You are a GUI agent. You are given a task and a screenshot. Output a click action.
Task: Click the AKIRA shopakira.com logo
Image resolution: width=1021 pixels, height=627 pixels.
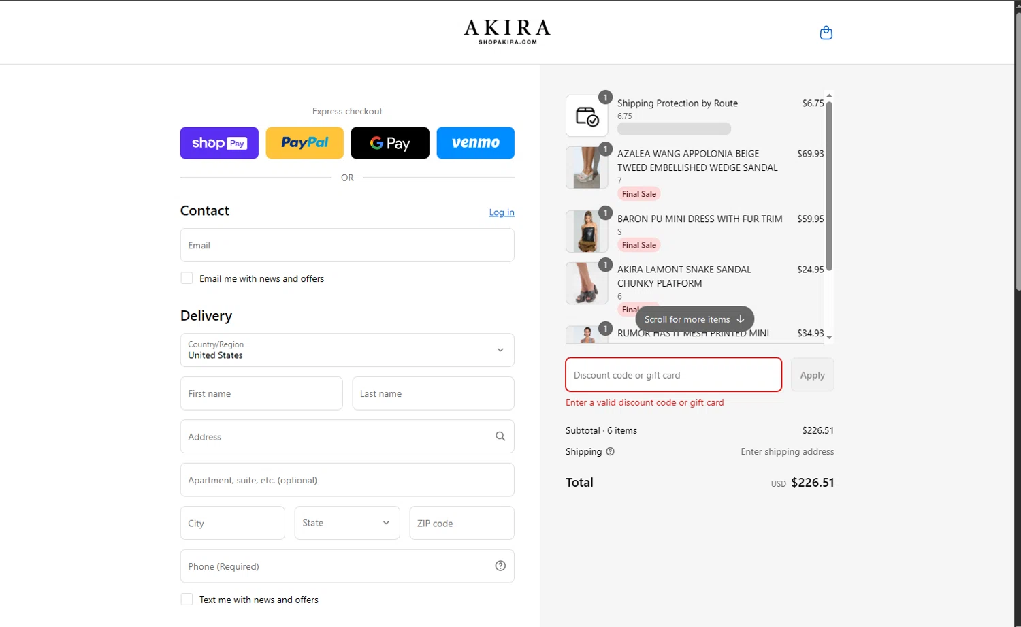[507, 31]
